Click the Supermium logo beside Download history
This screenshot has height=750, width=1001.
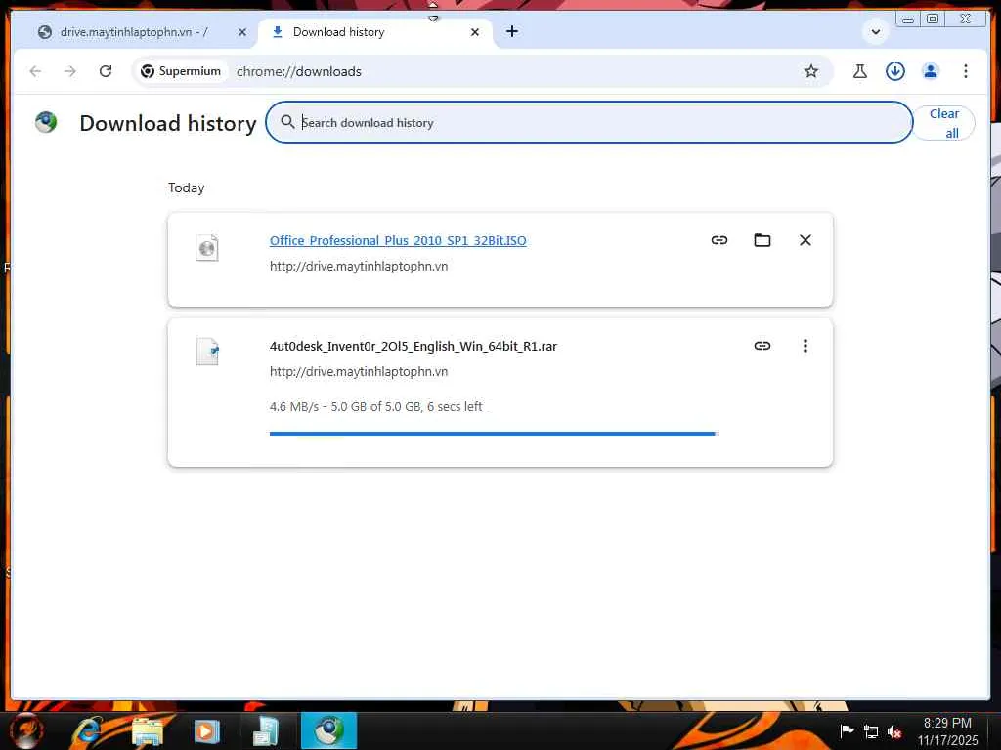(46, 122)
